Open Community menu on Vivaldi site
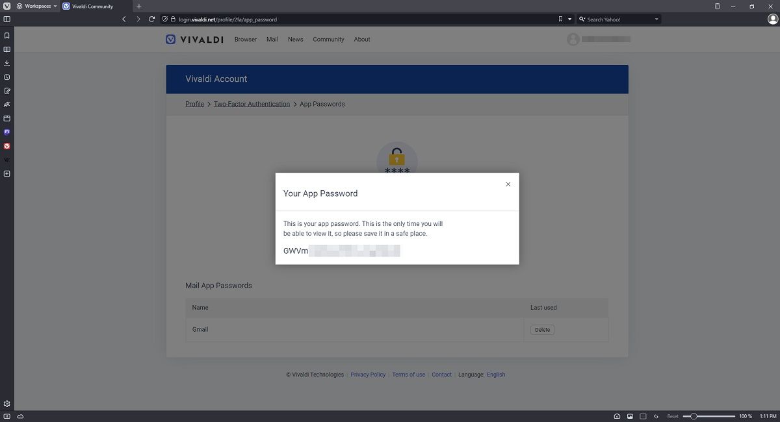780x422 pixels. coord(328,40)
